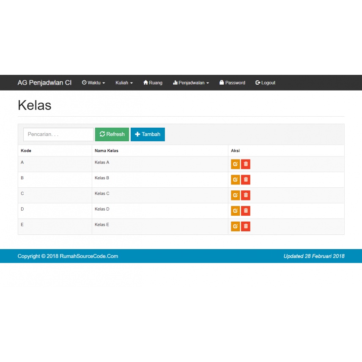The height and width of the screenshot is (362, 362).
Task: Edit the Kelas B row
Action: (235, 180)
